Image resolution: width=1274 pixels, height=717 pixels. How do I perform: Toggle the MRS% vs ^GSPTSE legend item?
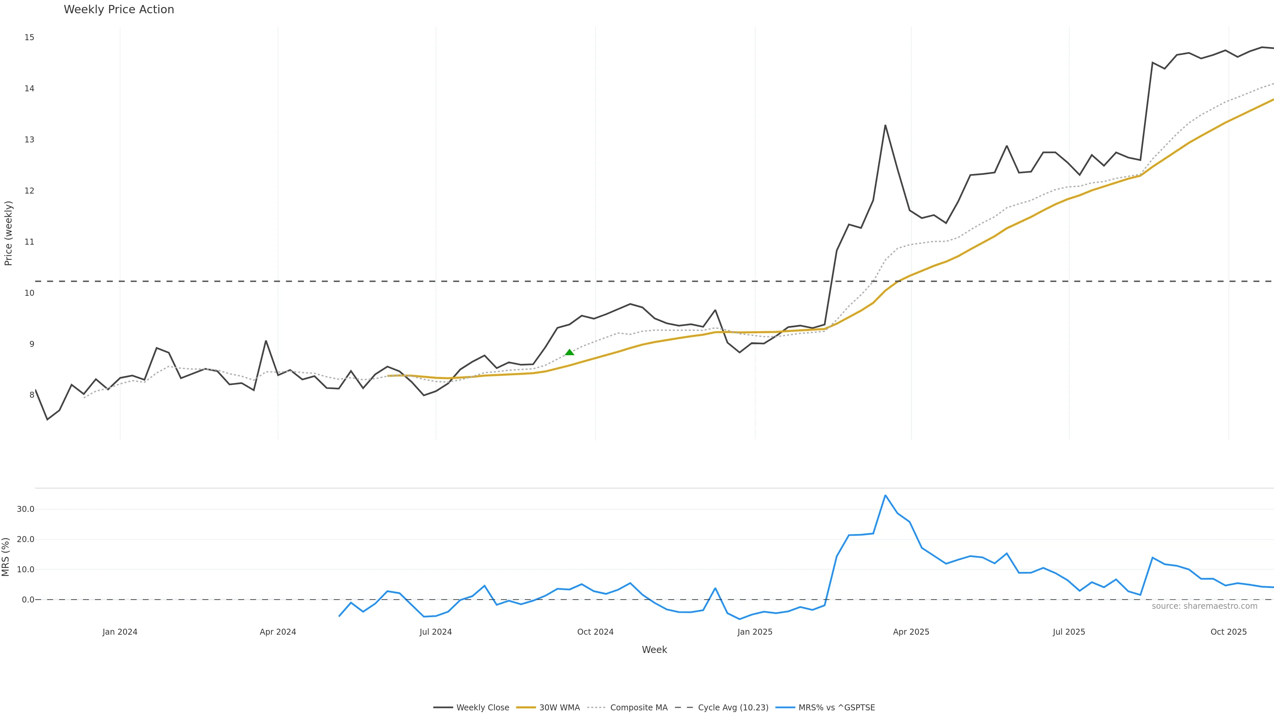836,708
